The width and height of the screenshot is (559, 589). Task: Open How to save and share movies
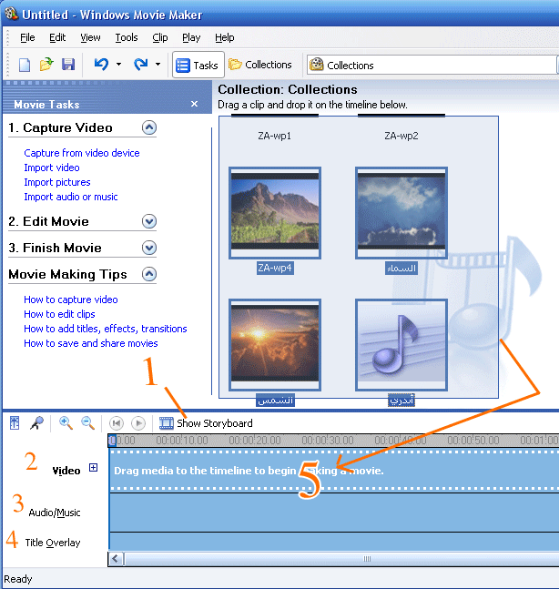[90, 343]
